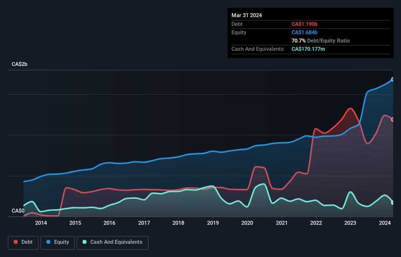Select the 2020 x-axis year label
The width and height of the screenshot is (401, 257).
(247, 223)
